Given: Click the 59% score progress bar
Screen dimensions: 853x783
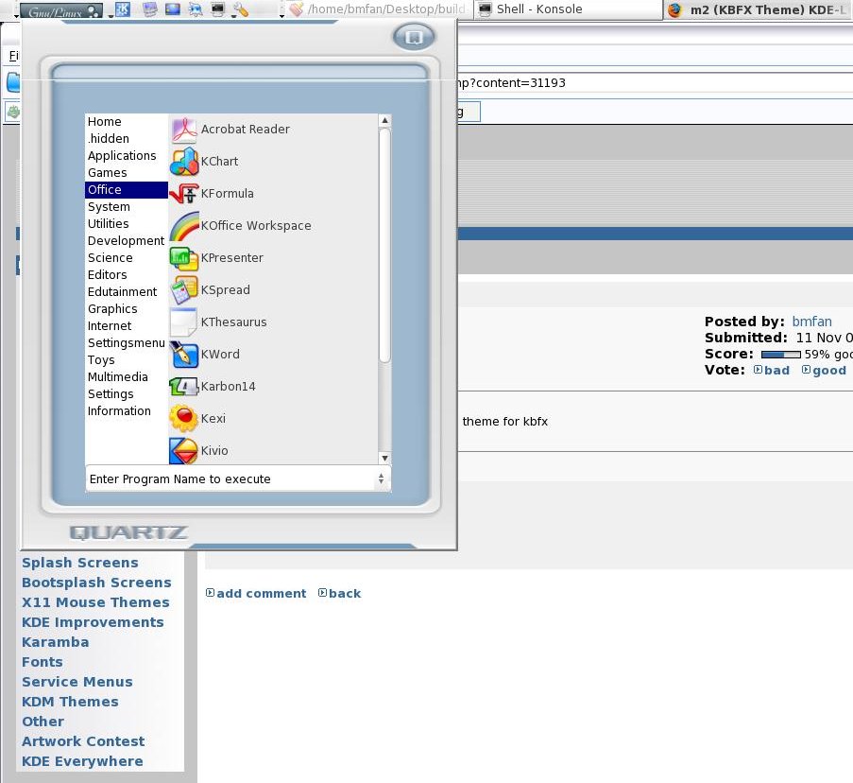Looking at the screenshot, I should [780, 355].
